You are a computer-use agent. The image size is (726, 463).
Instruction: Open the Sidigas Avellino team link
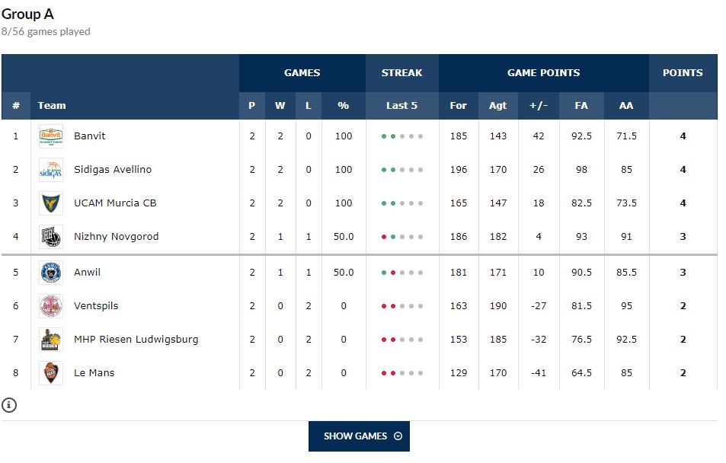113,170
